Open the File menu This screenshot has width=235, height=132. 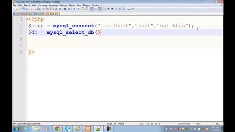15,5
